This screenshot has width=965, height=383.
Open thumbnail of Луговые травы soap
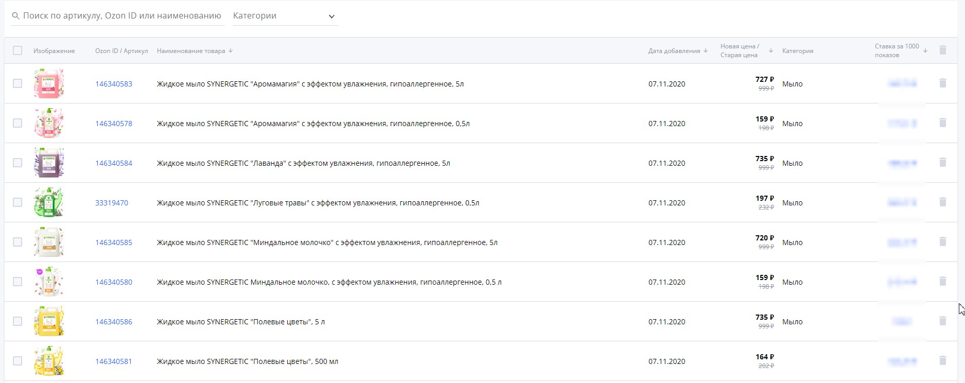(x=49, y=202)
